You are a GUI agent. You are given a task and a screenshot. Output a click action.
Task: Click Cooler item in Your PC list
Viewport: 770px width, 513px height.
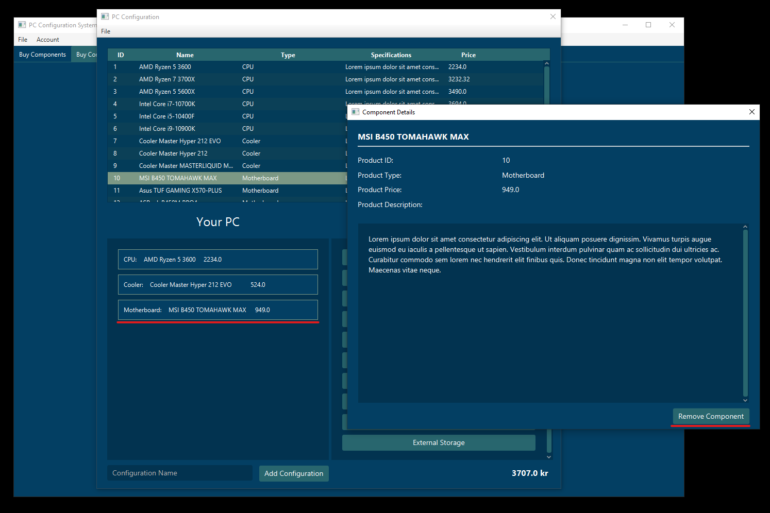point(218,285)
